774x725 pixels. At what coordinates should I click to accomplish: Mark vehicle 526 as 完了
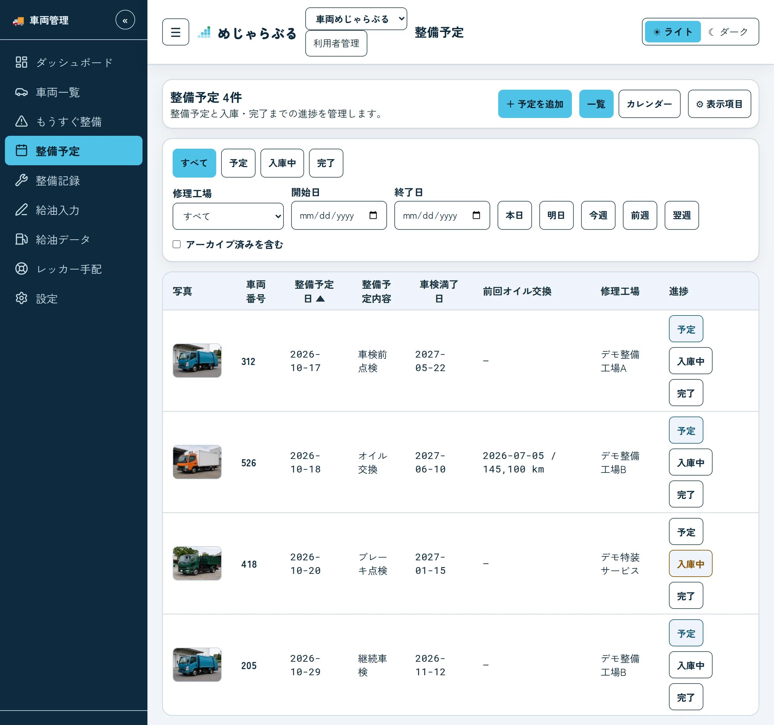tap(686, 495)
